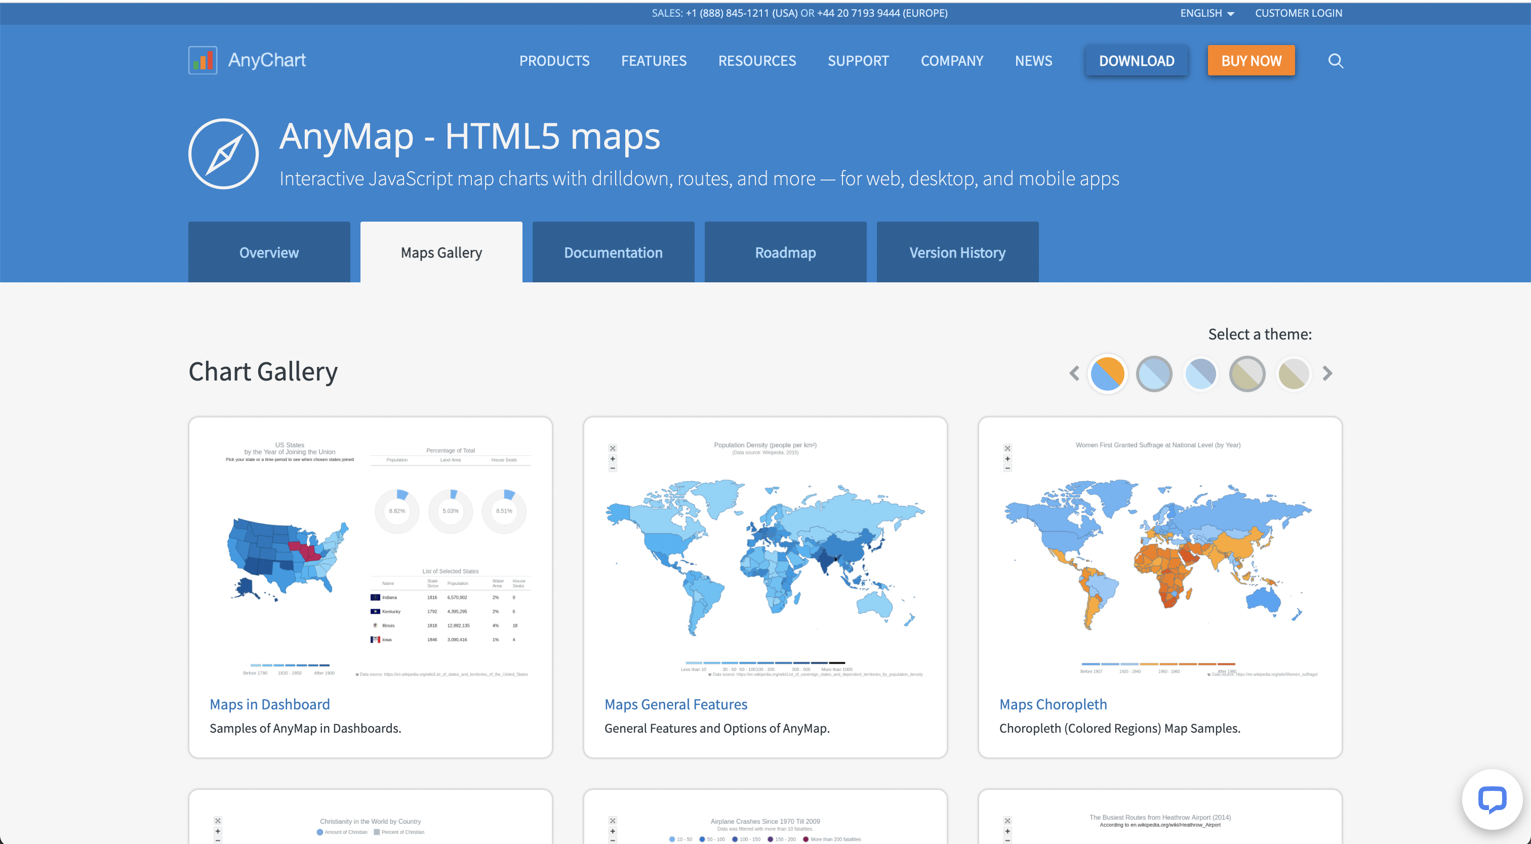Select the last beige-gray theme swatch

[x=1294, y=373]
